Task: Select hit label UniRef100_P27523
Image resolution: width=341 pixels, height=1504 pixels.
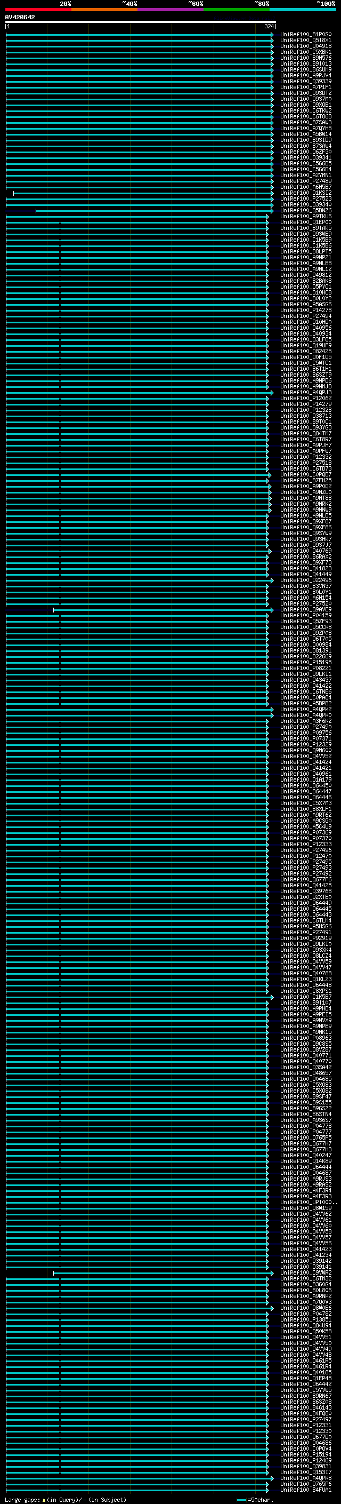Action: coord(305,198)
